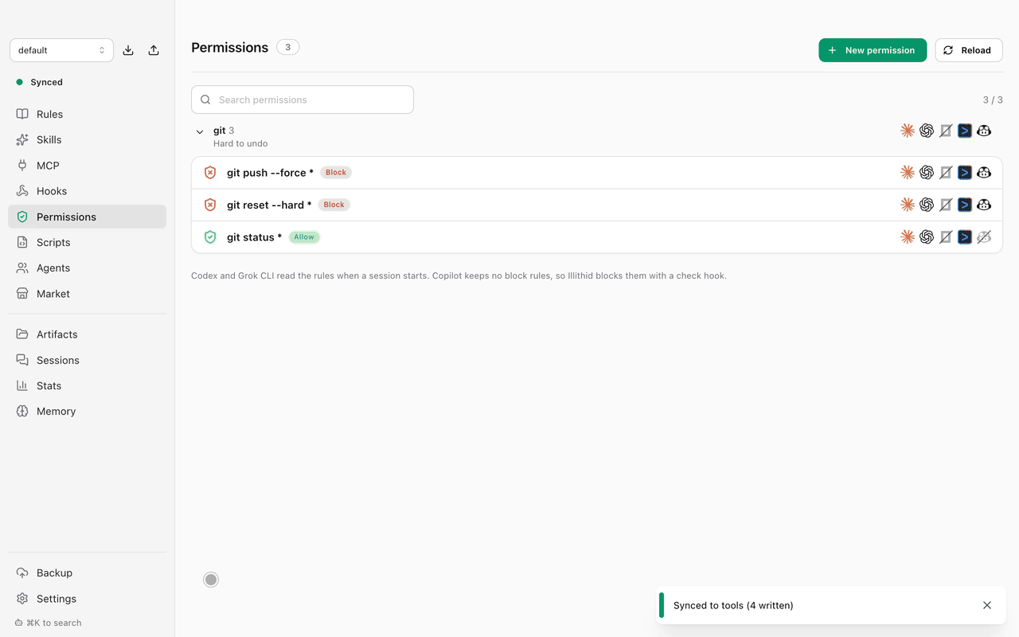The width and height of the screenshot is (1019, 637).
Task: Collapse the git permissions group chevron
Action: click(200, 132)
